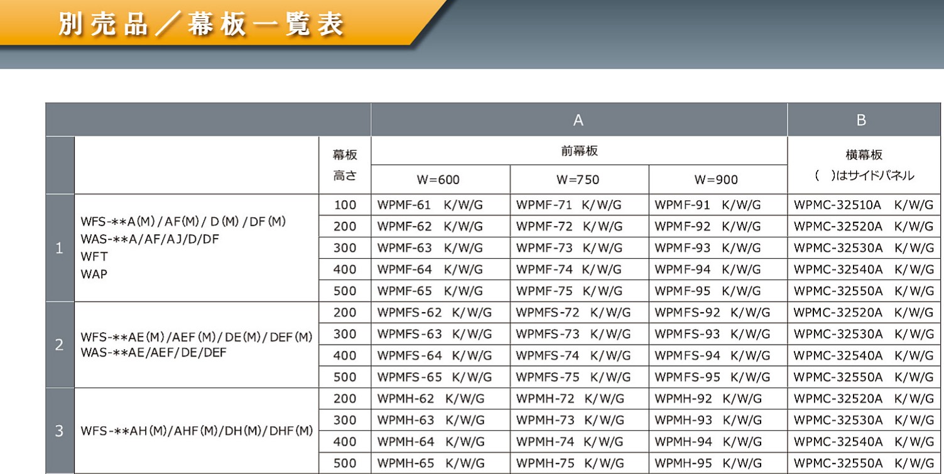Viewport: 944px width, 474px height.
Task: Click the WFS-**AH(M)/AHF(M)/DH(M)/DHF(M) model line
Action: pyautogui.click(x=197, y=431)
